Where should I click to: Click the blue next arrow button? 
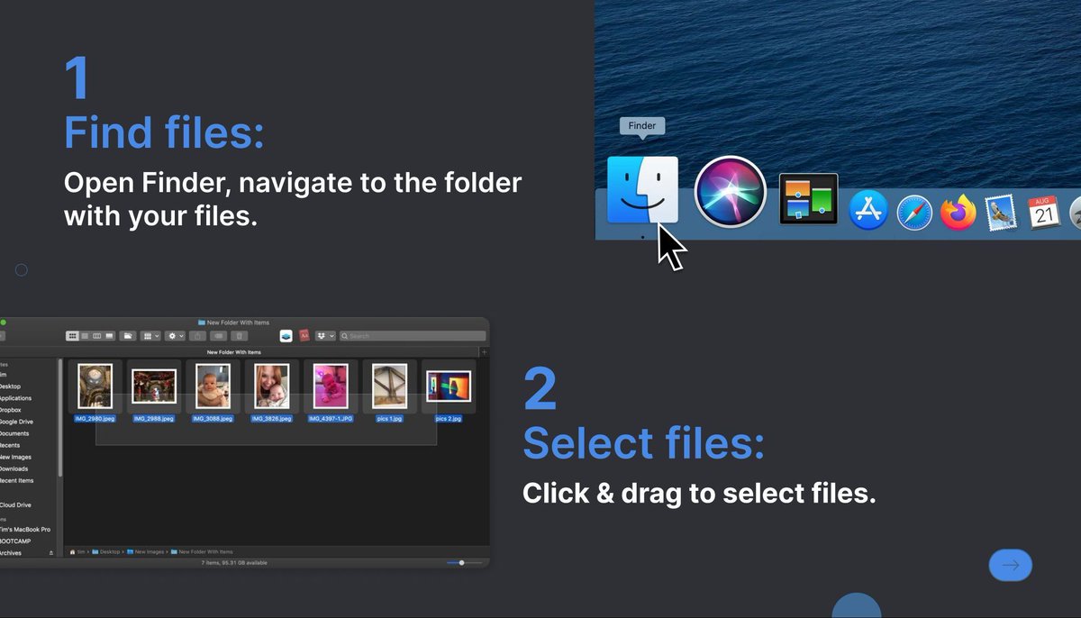[x=1010, y=565]
